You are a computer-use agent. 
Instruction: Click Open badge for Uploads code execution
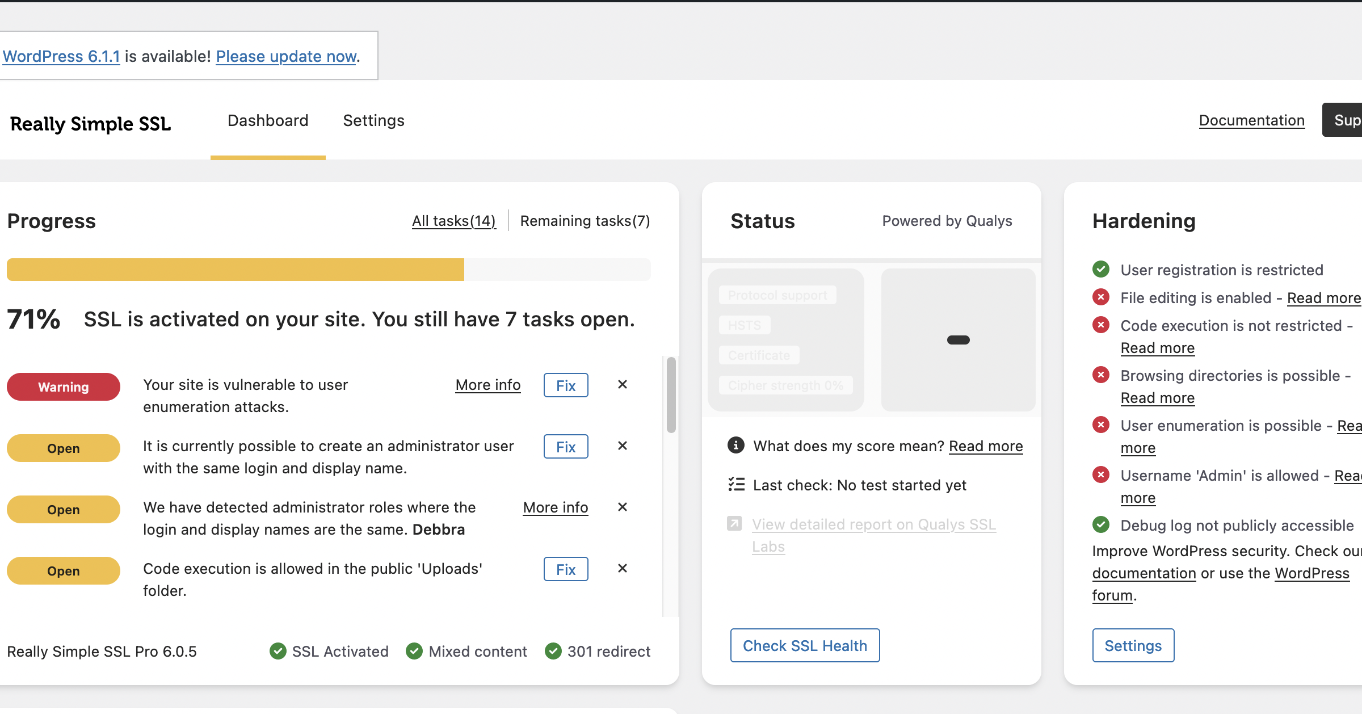(64, 570)
